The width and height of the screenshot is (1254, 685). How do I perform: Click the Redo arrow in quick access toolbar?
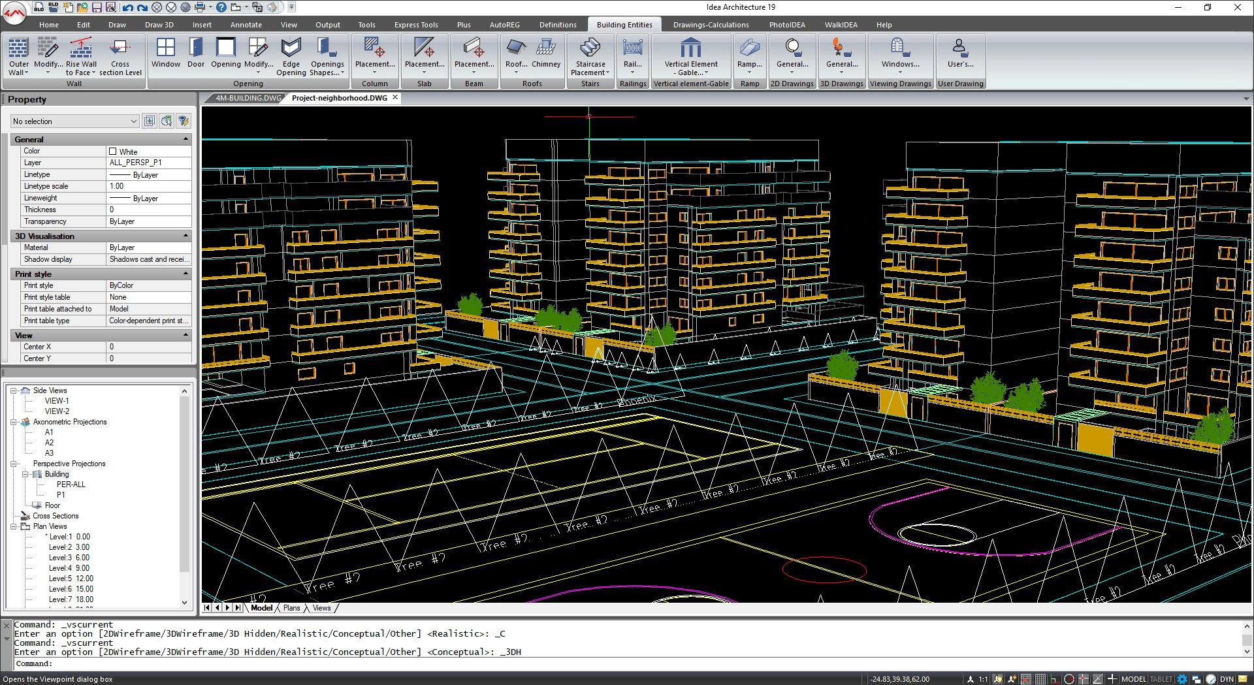coord(142,7)
